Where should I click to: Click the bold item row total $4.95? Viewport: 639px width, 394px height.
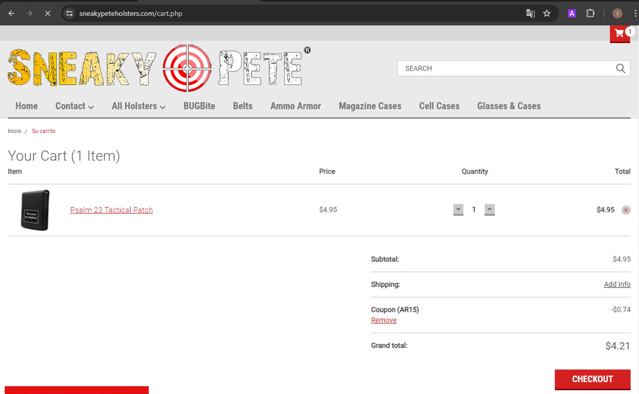click(605, 210)
